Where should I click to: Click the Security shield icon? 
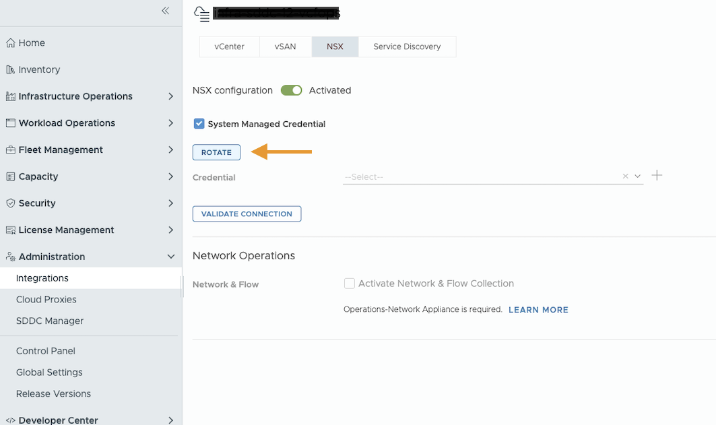click(10, 203)
